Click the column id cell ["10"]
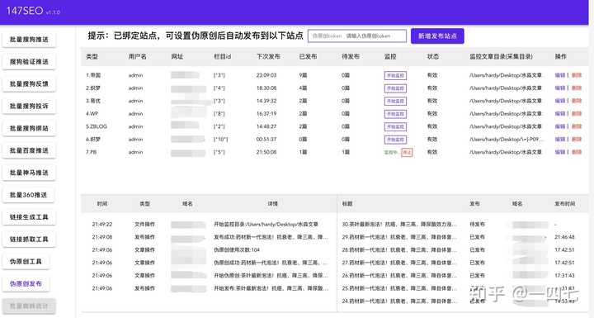The width and height of the screenshot is (594, 318). tap(220, 140)
